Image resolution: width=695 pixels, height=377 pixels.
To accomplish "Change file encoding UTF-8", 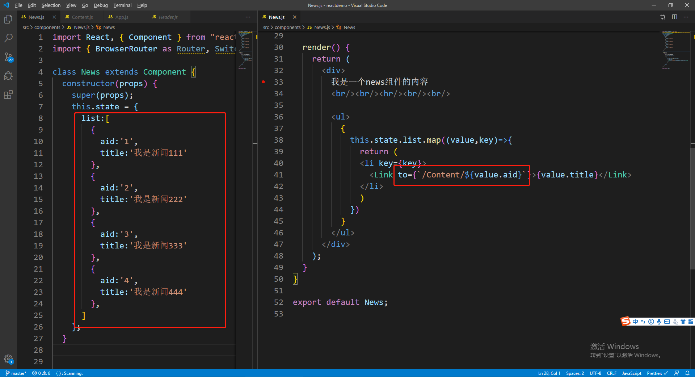I will [595, 373].
